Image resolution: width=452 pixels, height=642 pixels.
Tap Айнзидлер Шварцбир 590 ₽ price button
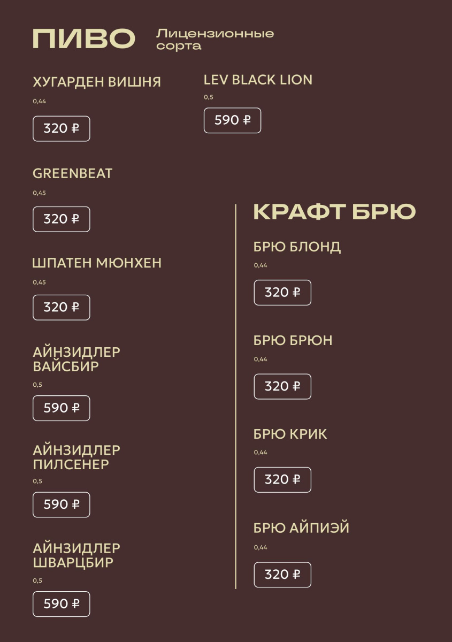click(62, 604)
